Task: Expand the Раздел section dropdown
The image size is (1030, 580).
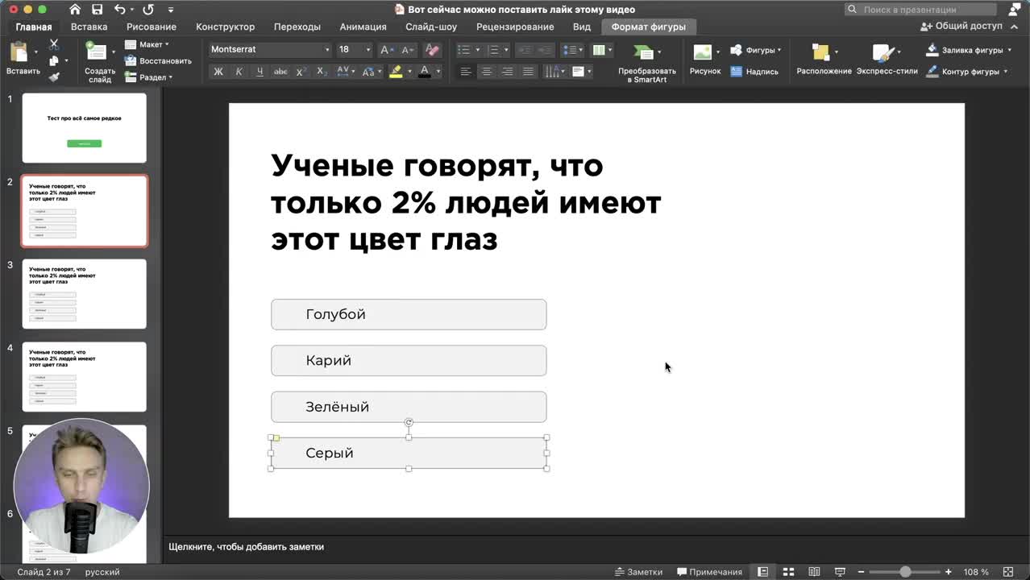Action: (x=149, y=77)
